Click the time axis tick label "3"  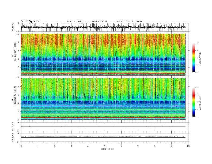71,146
